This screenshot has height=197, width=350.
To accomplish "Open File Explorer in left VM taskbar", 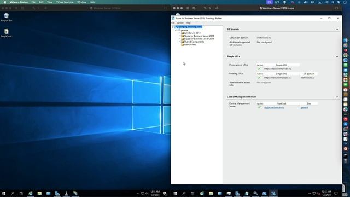I will [39, 193].
